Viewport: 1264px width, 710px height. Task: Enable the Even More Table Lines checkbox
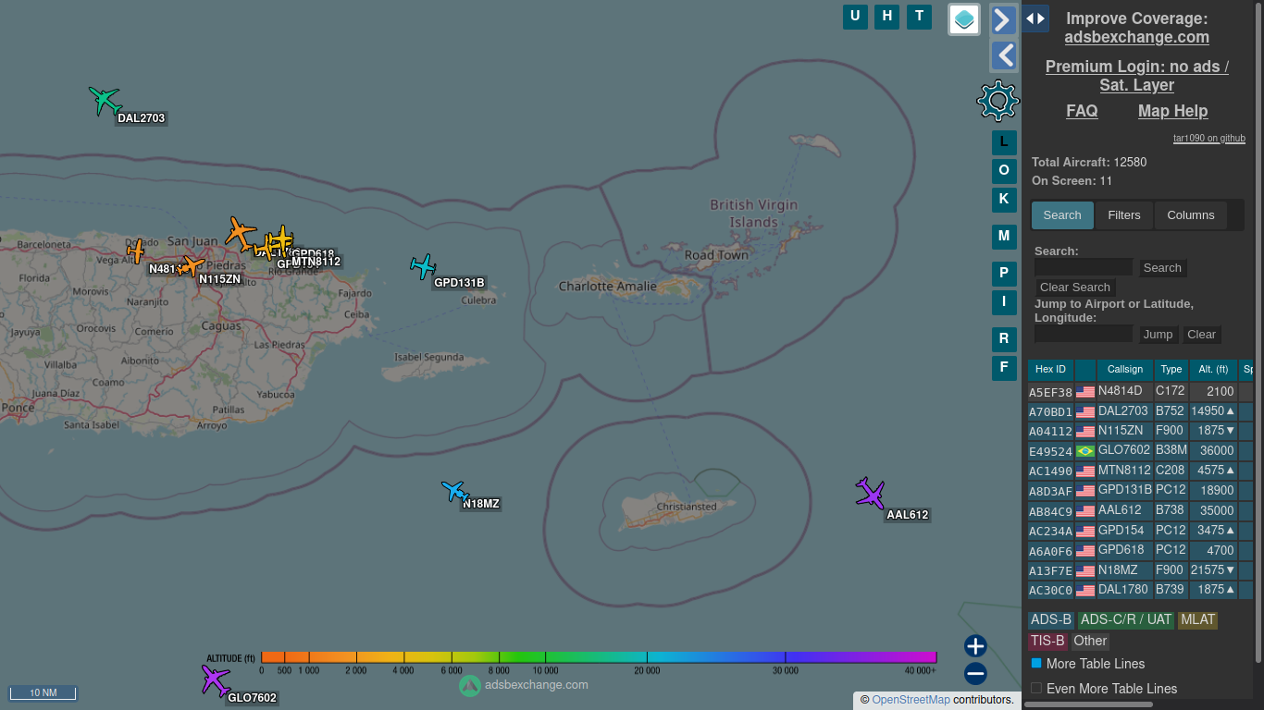[x=1036, y=689]
